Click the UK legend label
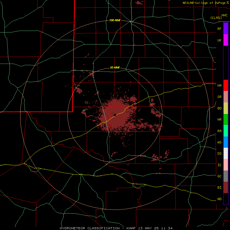The width and height of the screenshot is (230, 230). [x=219, y=40]
